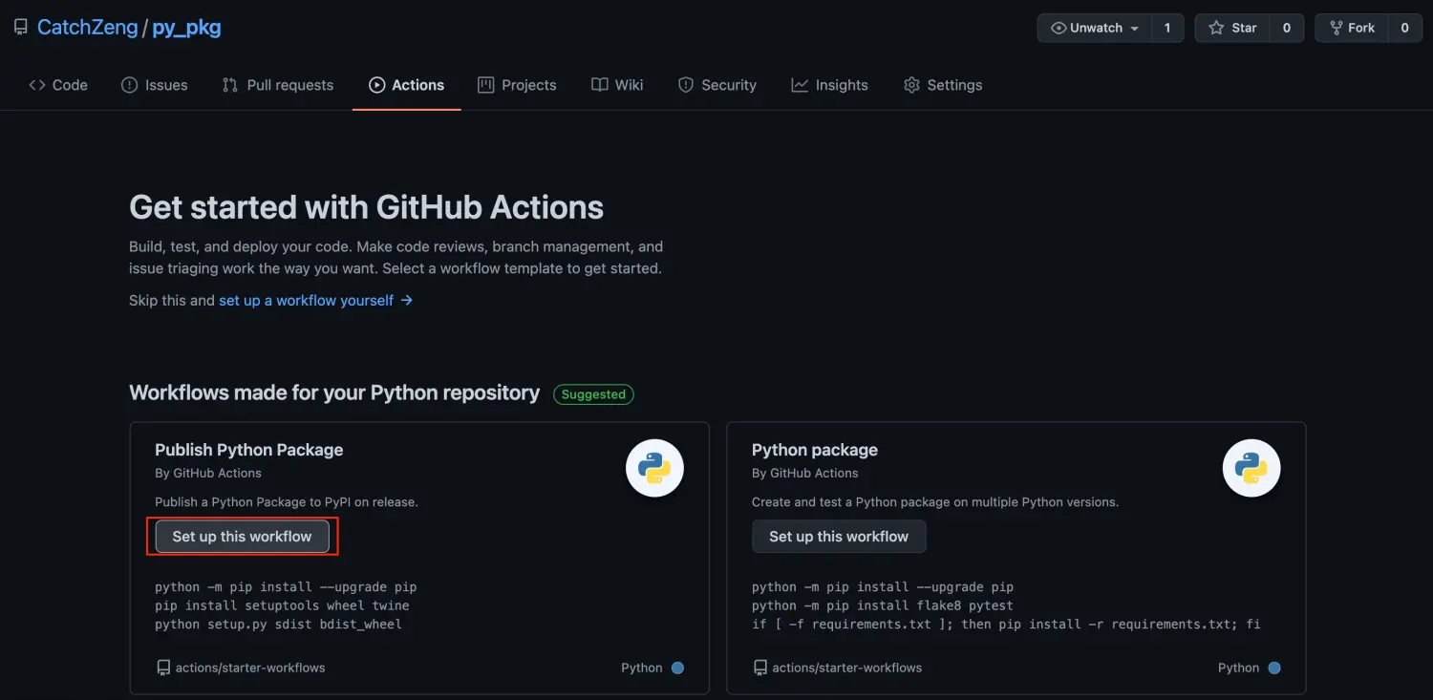View the Insights tab
This screenshot has height=700, width=1433.
click(830, 85)
